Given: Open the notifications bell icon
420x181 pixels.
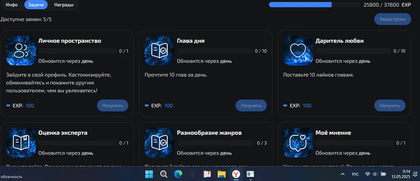Looking at the screenshot, I should [415, 174].
